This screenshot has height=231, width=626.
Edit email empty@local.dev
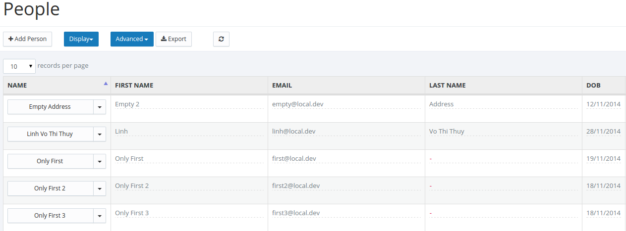click(x=346, y=104)
